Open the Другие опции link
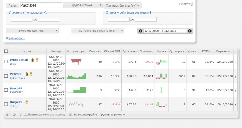Screen dimensions: 242x128 [15, 38]
